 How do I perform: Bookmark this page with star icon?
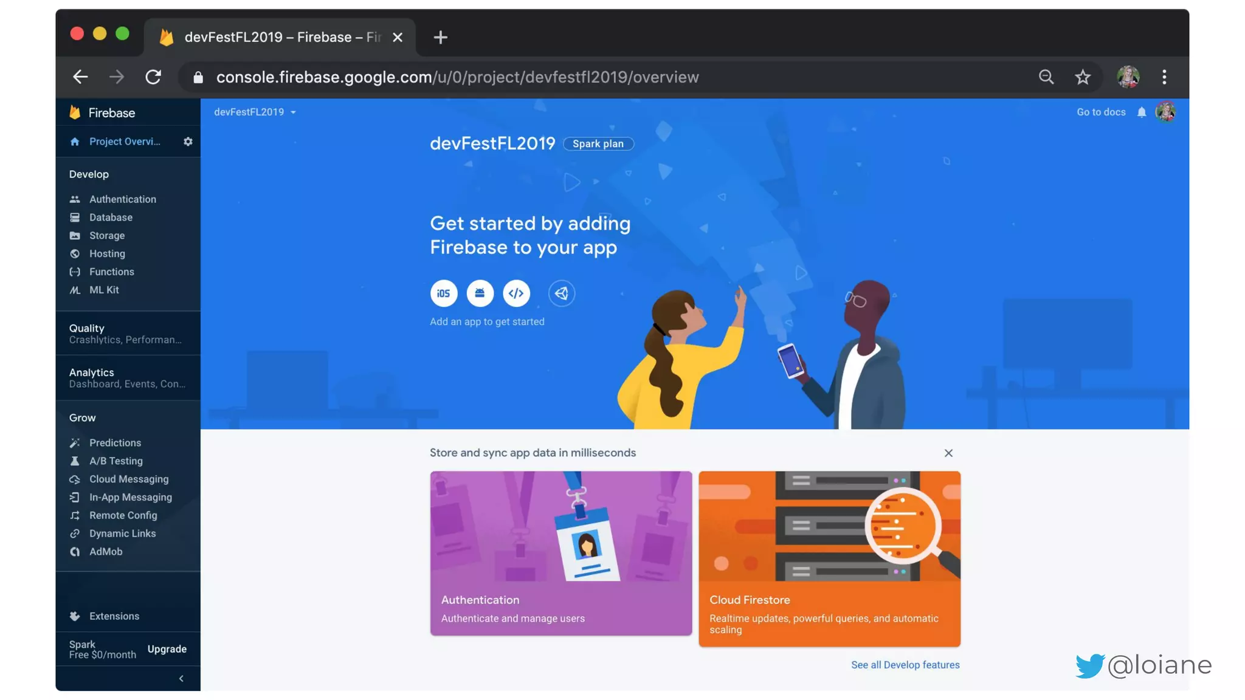coord(1082,77)
